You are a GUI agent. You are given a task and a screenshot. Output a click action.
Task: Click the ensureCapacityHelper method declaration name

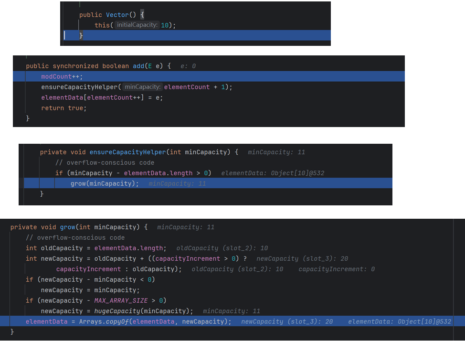point(127,152)
